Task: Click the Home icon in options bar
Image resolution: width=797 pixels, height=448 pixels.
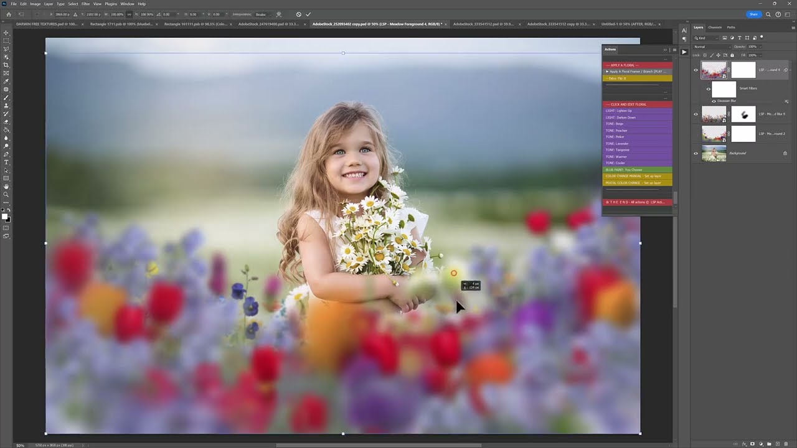Action: point(8,14)
